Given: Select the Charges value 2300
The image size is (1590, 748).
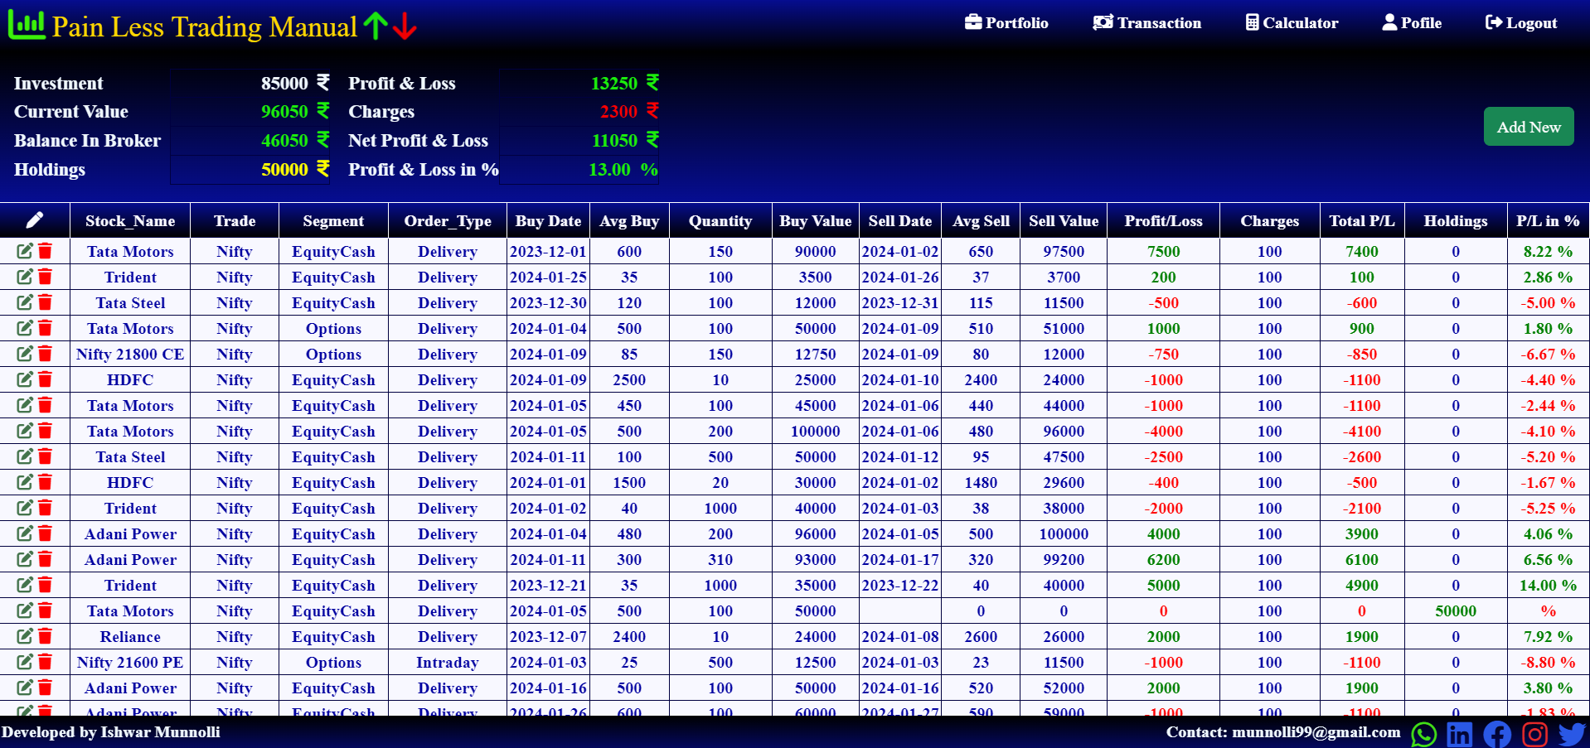Looking at the screenshot, I should tap(618, 111).
